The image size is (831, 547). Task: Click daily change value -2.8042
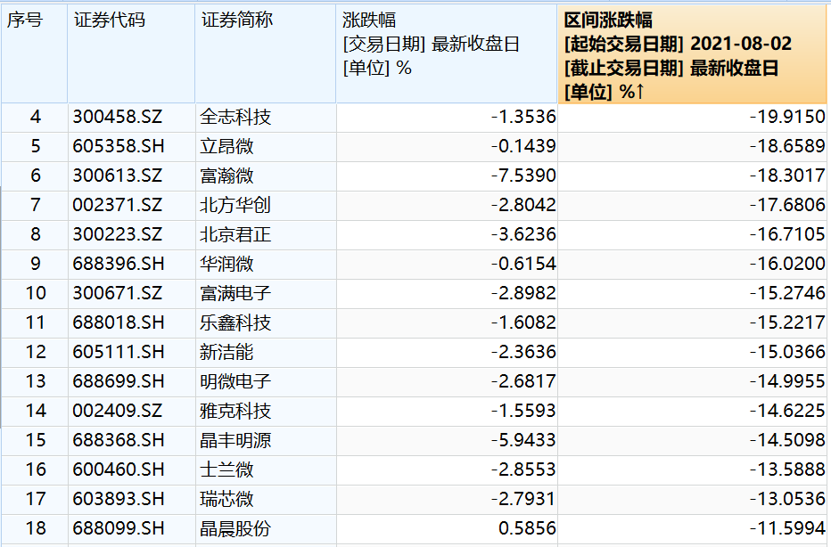[x=523, y=205]
